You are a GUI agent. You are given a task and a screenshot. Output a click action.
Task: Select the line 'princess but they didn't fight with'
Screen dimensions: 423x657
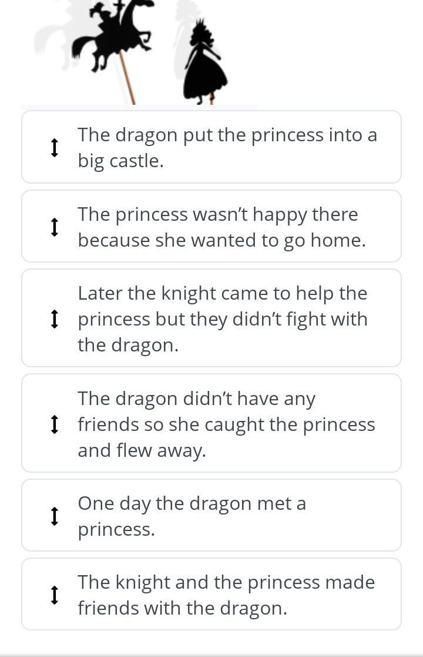223,319
